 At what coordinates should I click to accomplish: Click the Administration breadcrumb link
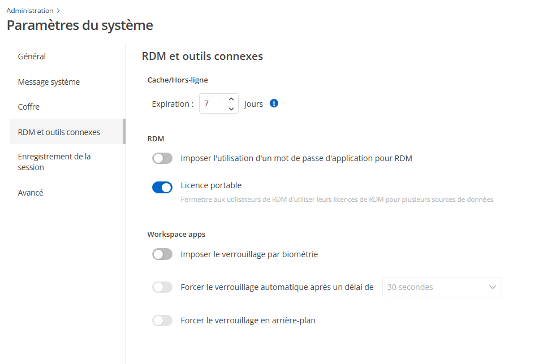[x=30, y=11]
